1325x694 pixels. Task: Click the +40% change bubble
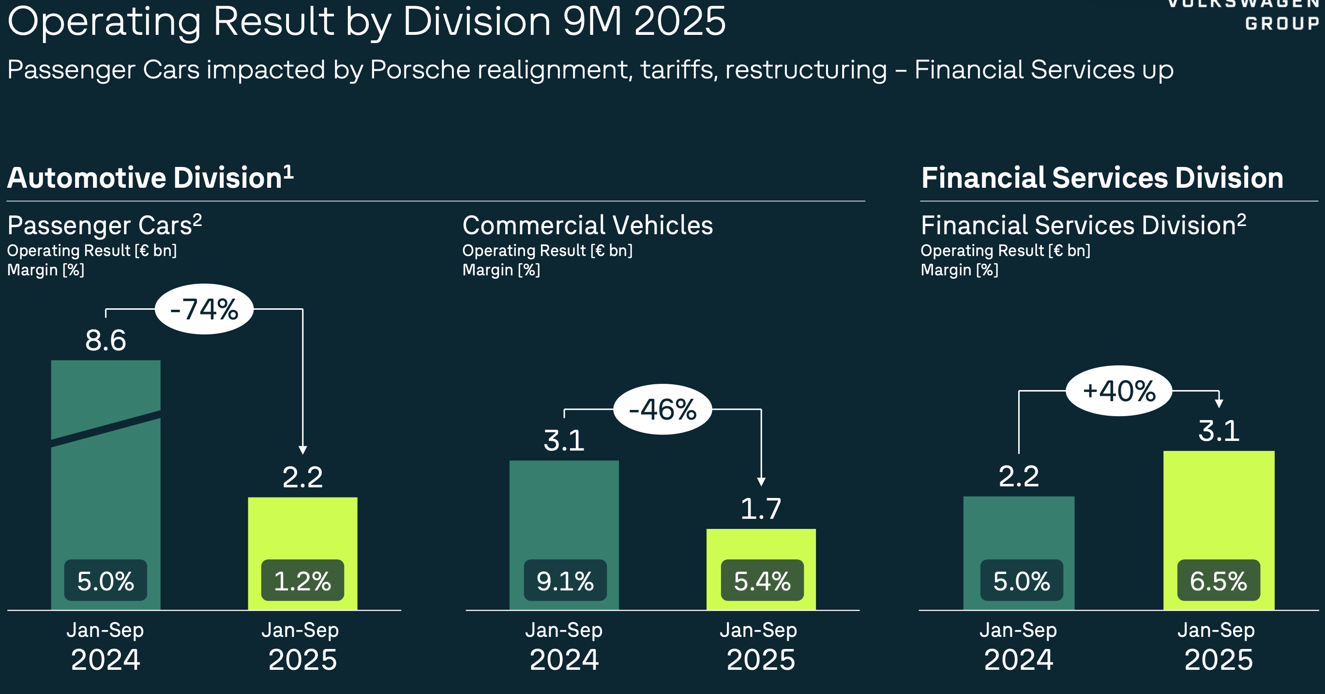(1119, 391)
